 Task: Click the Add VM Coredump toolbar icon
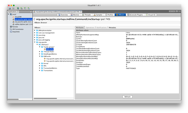point(25,8)
